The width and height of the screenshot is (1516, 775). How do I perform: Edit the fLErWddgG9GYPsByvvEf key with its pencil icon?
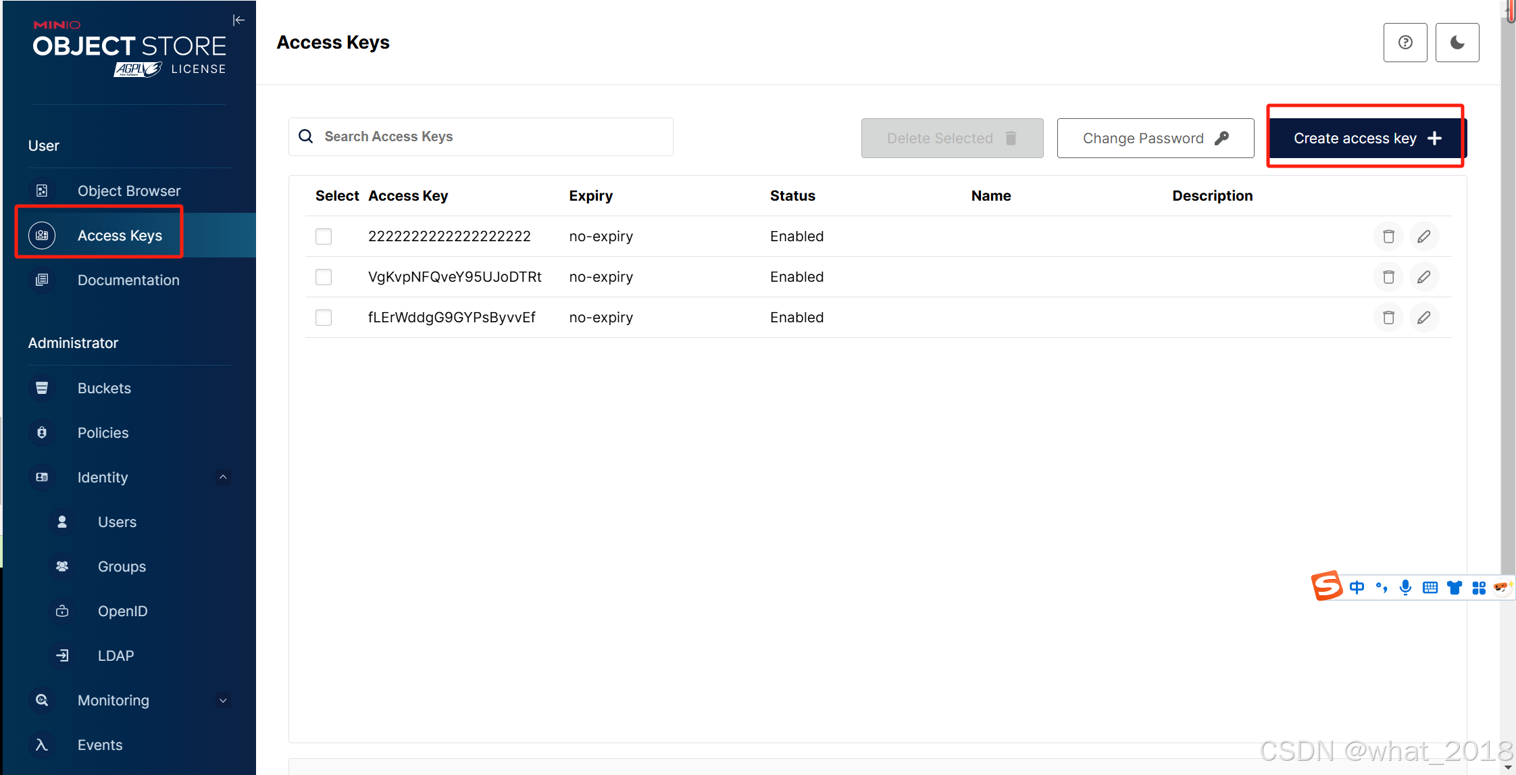pos(1423,318)
